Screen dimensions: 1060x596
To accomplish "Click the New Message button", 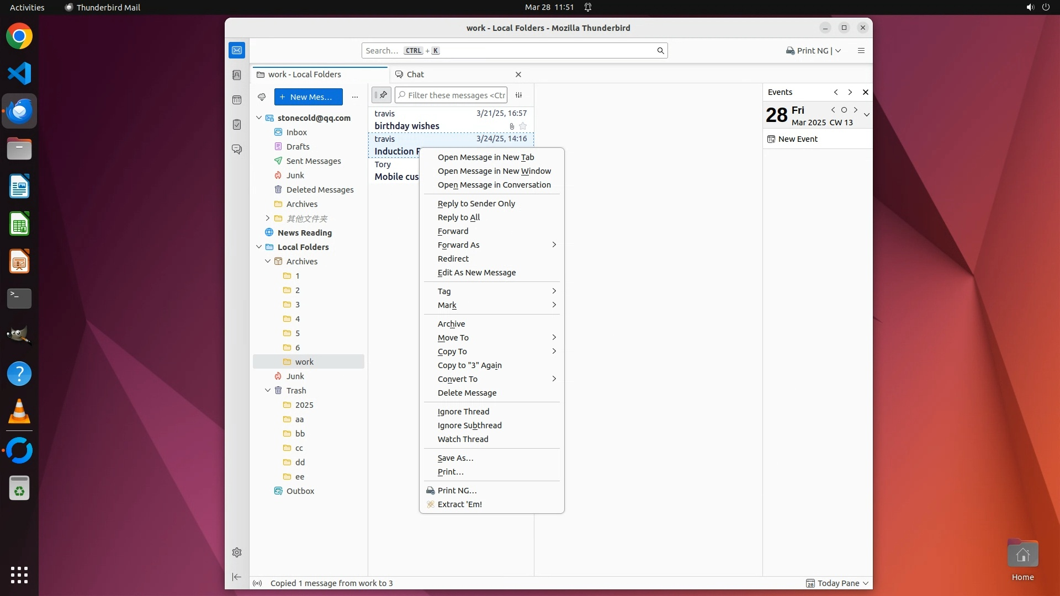I will (308, 97).
